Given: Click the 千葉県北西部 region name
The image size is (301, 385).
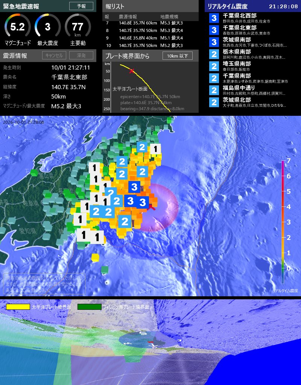Looking at the screenshot, I should pyautogui.click(x=240, y=16).
